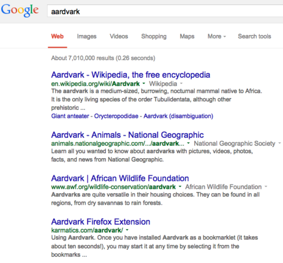Expand the gray arrow beside Wikipedia source label
The image size is (283, 263).
(181, 83)
